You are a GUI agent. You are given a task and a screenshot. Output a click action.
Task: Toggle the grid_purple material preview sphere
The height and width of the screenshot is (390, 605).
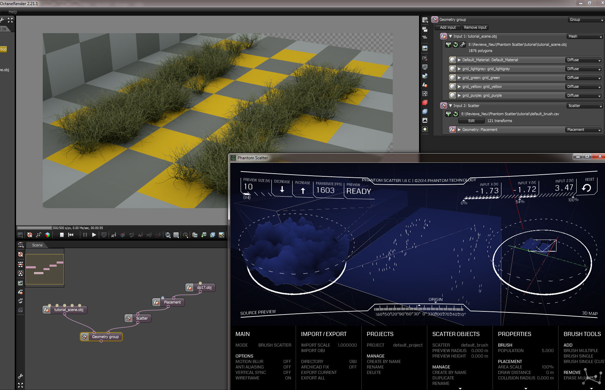[x=453, y=95]
